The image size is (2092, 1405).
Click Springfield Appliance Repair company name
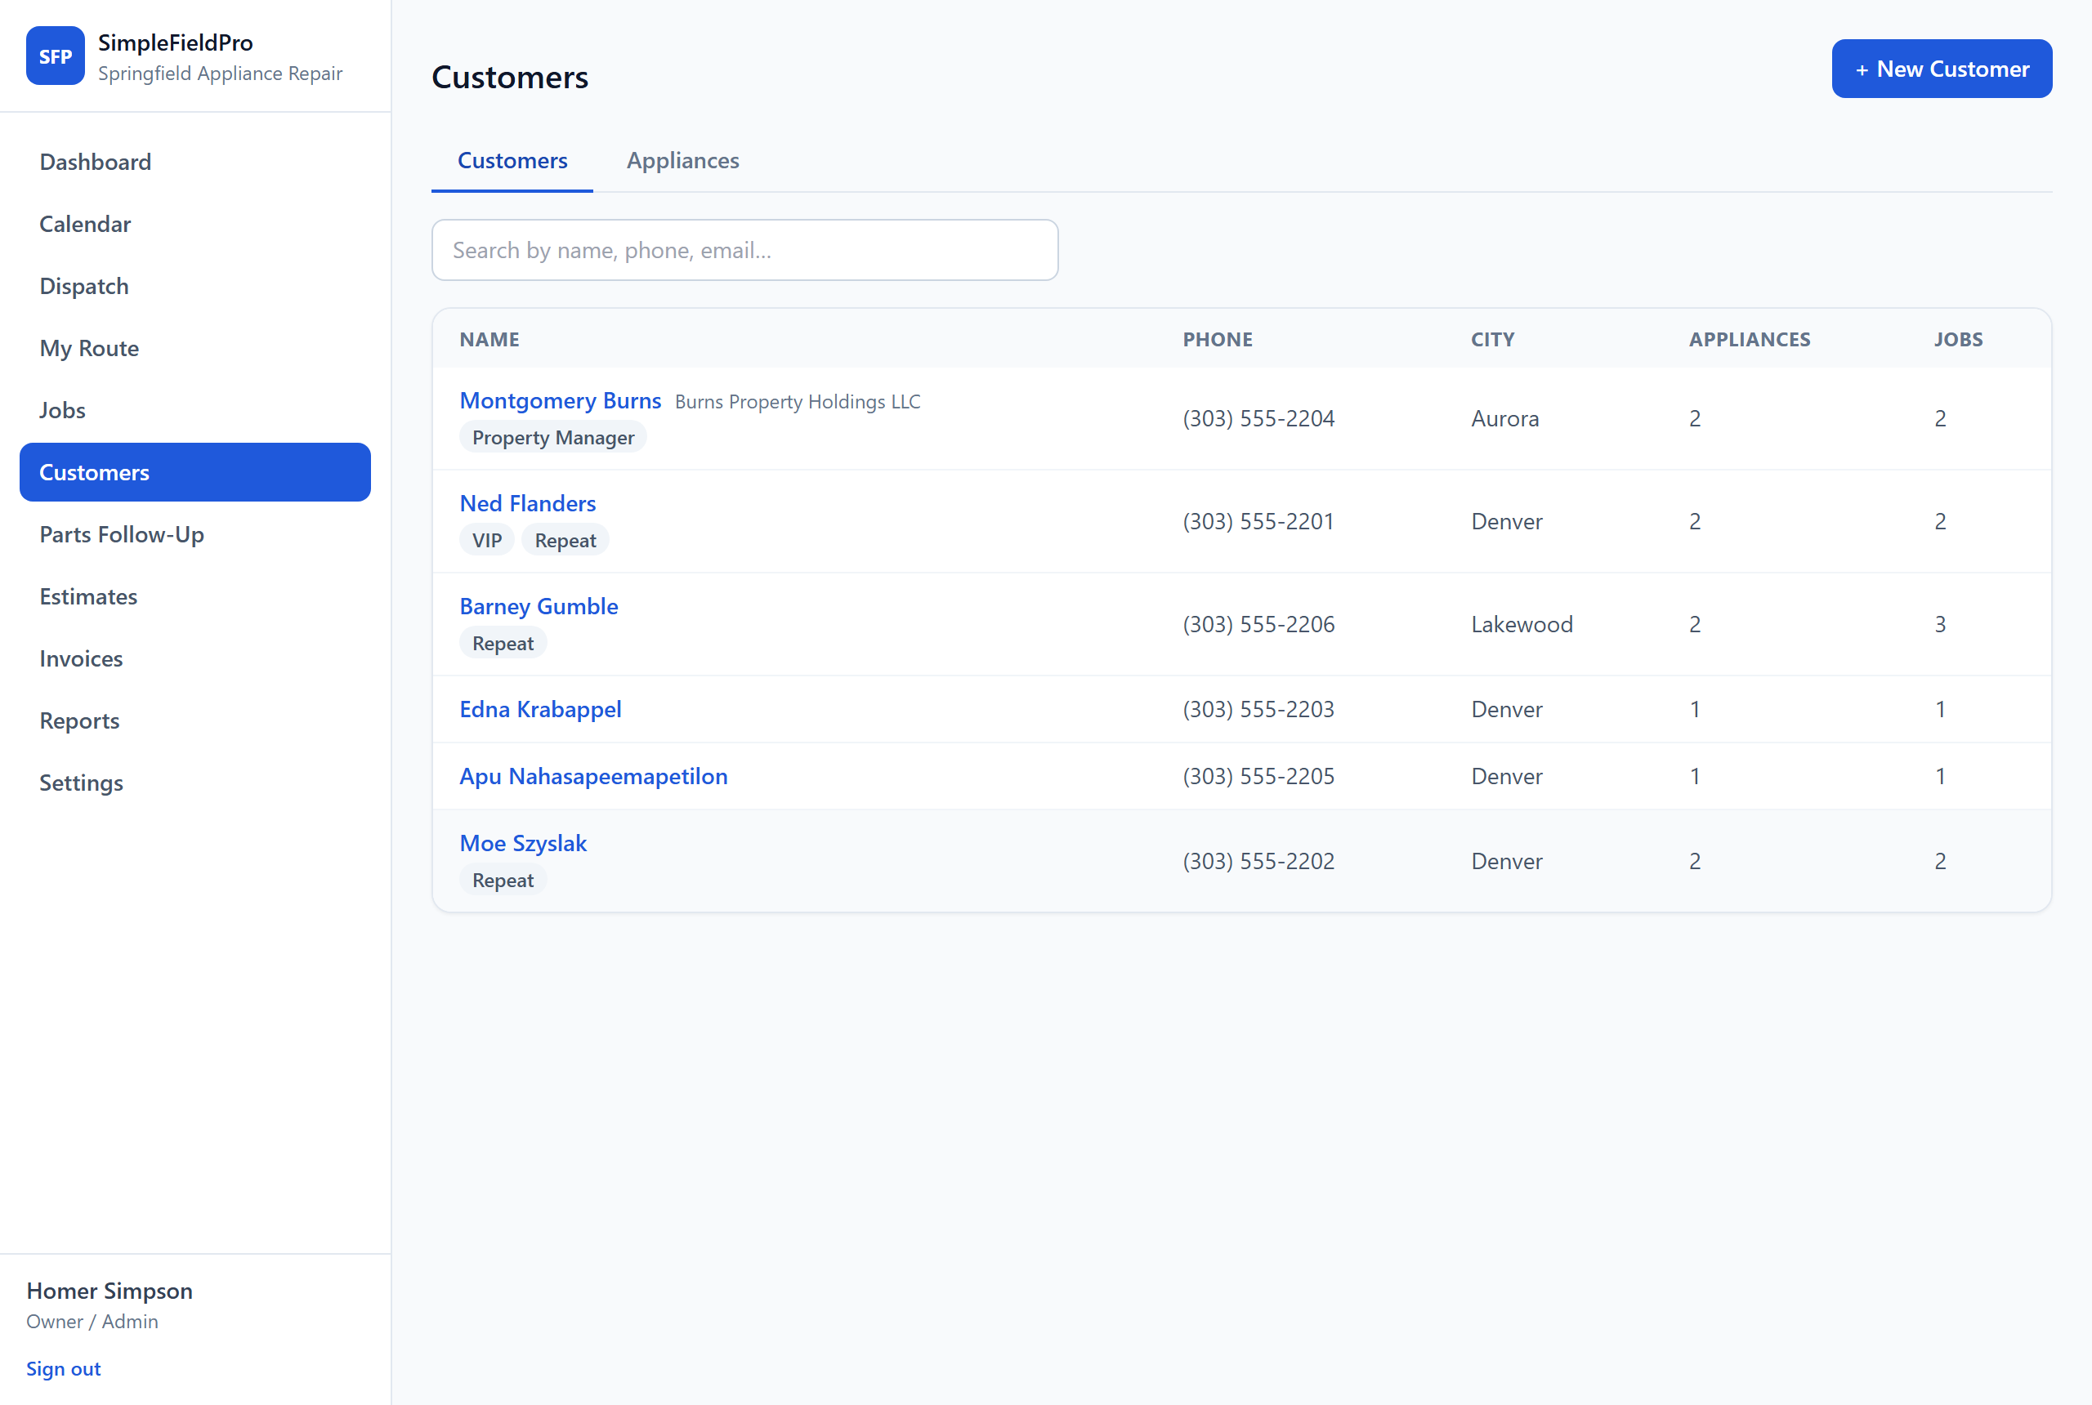[221, 74]
